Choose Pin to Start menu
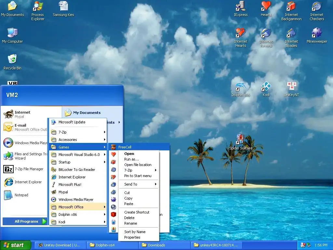This screenshot has width=333, height=250. pos(139,176)
